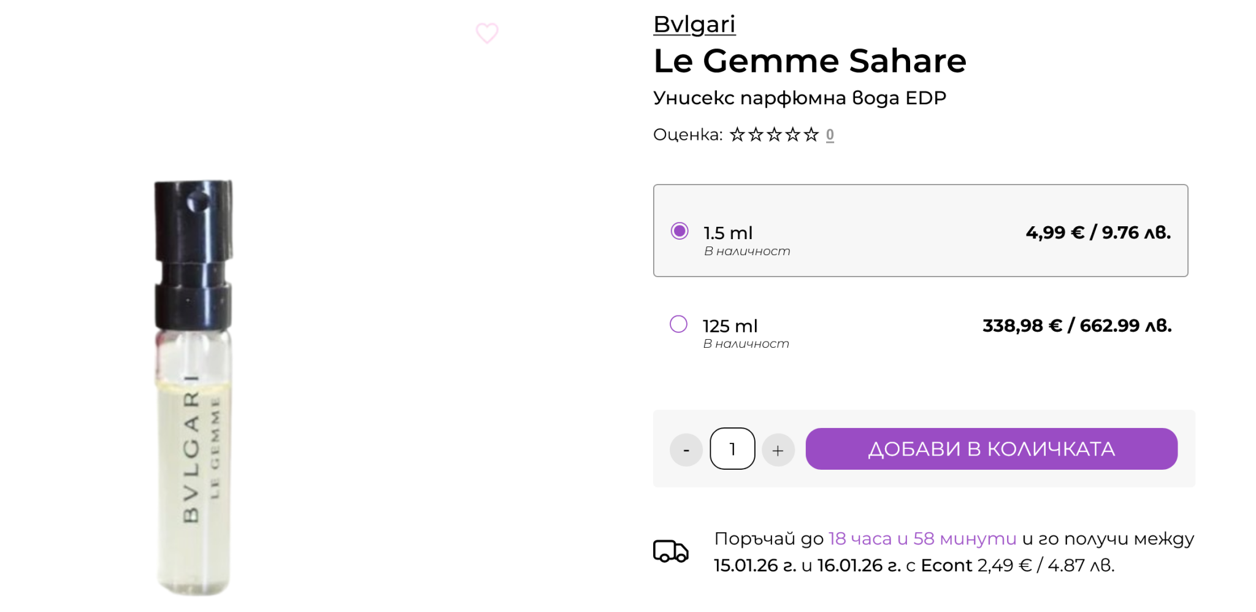The width and height of the screenshot is (1256, 612).
Task: Click the third rating star
Action: point(775,134)
